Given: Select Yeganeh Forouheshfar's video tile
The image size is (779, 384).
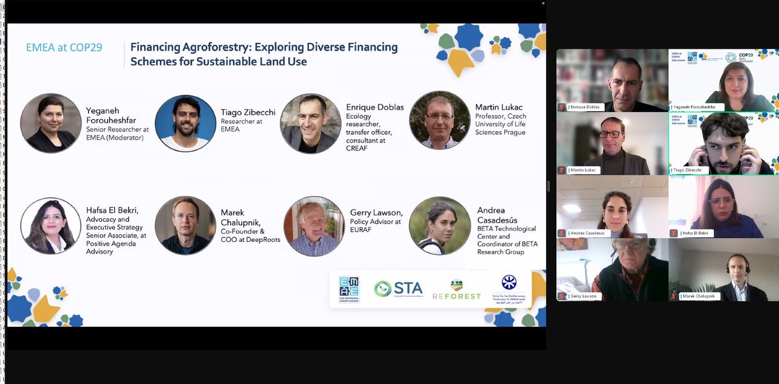Looking at the screenshot, I should pyautogui.click(x=723, y=80).
